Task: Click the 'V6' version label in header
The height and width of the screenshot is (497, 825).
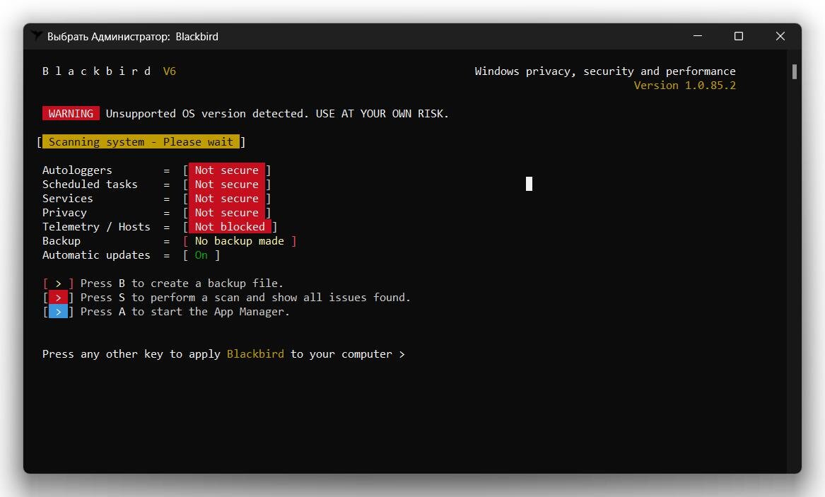Action: 170,71
